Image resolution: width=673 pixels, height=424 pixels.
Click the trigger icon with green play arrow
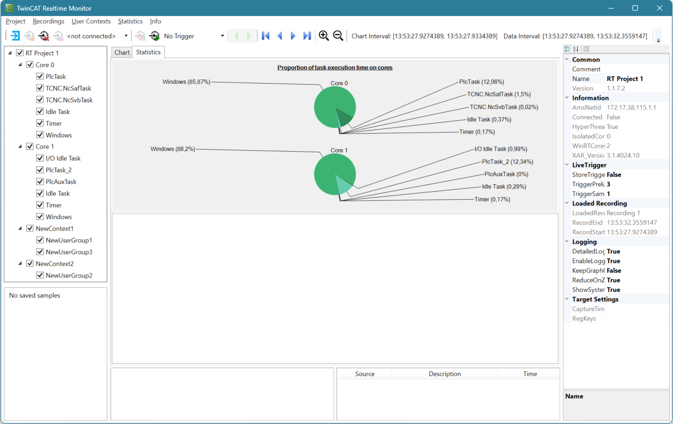pyautogui.click(x=155, y=36)
